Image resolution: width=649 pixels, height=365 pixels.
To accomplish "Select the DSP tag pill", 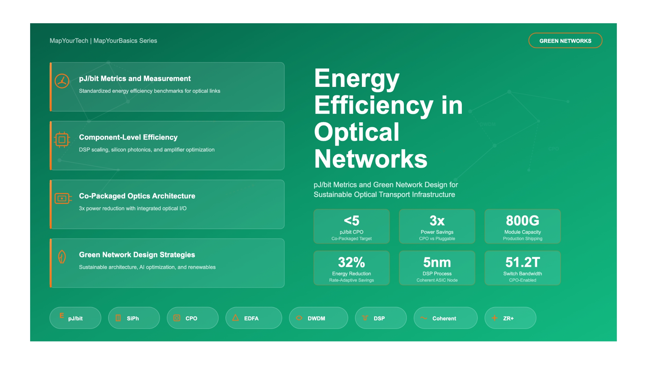I will click(x=380, y=318).
